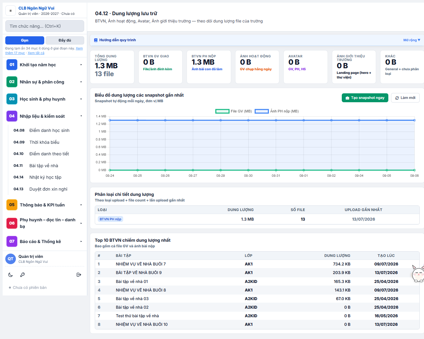The width and height of the screenshot is (424, 339).
Task: Click the hamburger menu icon
Action: coord(11,11)
